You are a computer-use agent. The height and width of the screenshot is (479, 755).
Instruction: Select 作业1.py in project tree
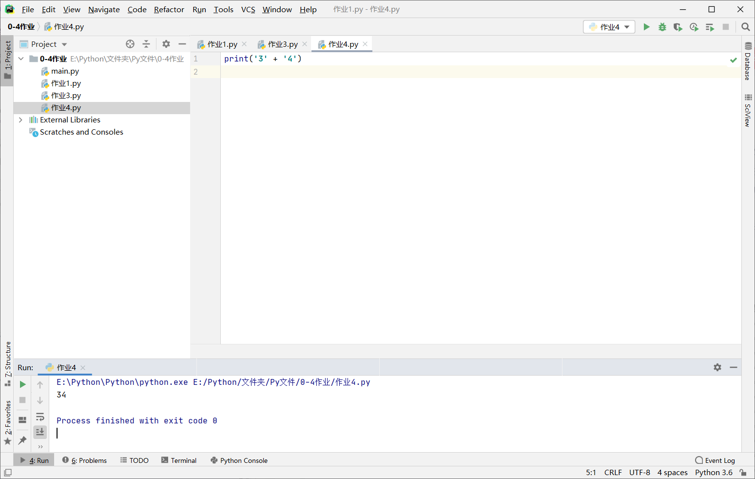pos(66,83)
